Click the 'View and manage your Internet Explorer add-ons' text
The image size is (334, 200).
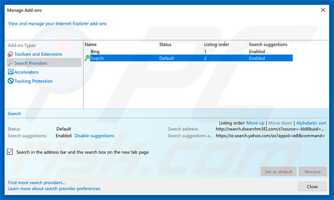(57, 23)
